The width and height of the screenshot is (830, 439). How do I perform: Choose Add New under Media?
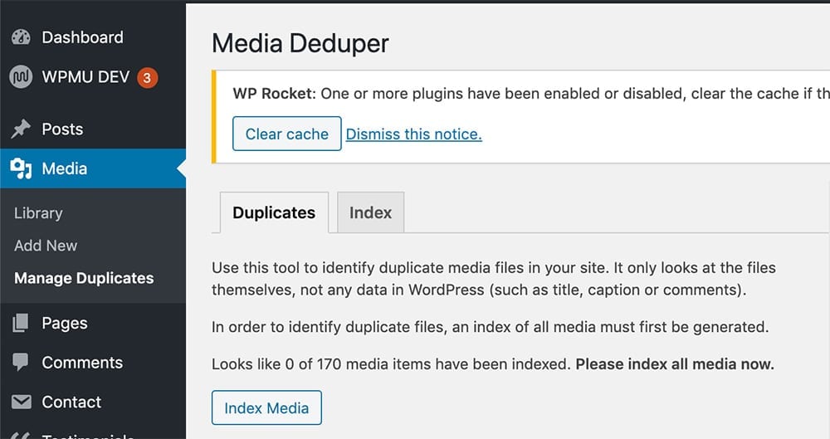pyautogui.click(x=46, y=246)
